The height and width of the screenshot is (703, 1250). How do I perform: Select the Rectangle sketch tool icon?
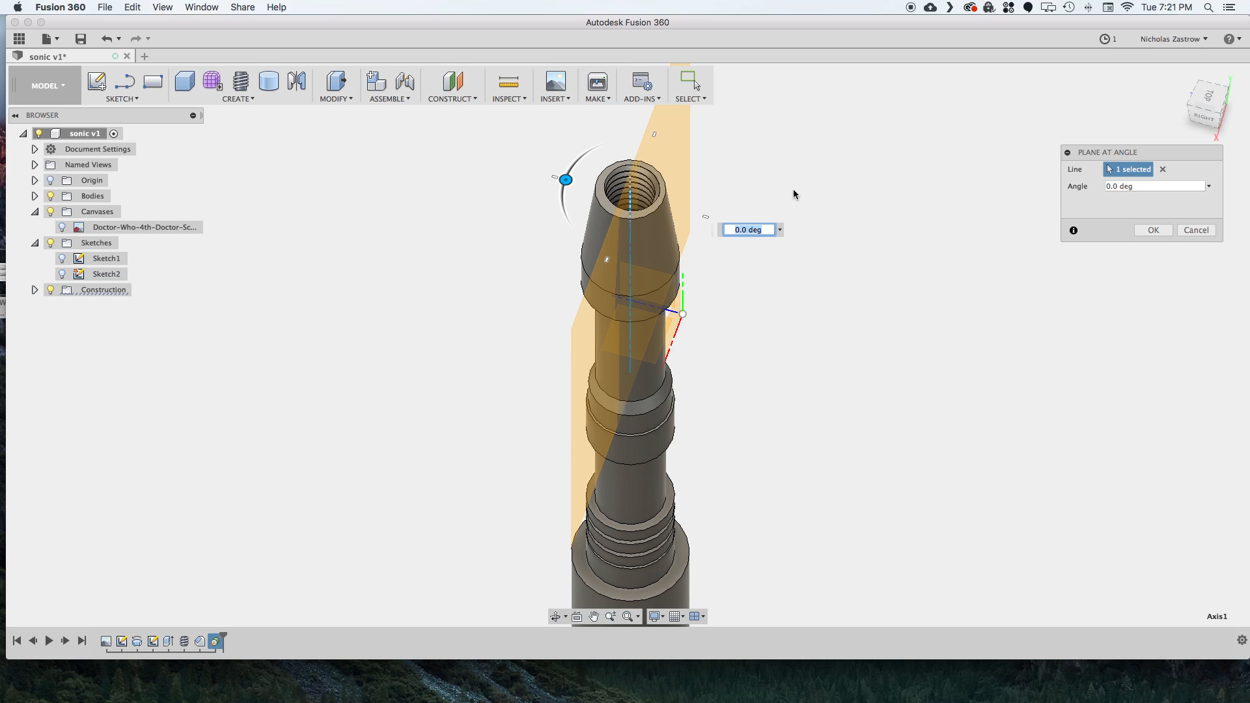[152, 81]
